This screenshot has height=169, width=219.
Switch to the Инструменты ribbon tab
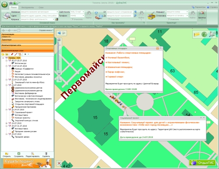pyautogui.click(x=27, y=7)
